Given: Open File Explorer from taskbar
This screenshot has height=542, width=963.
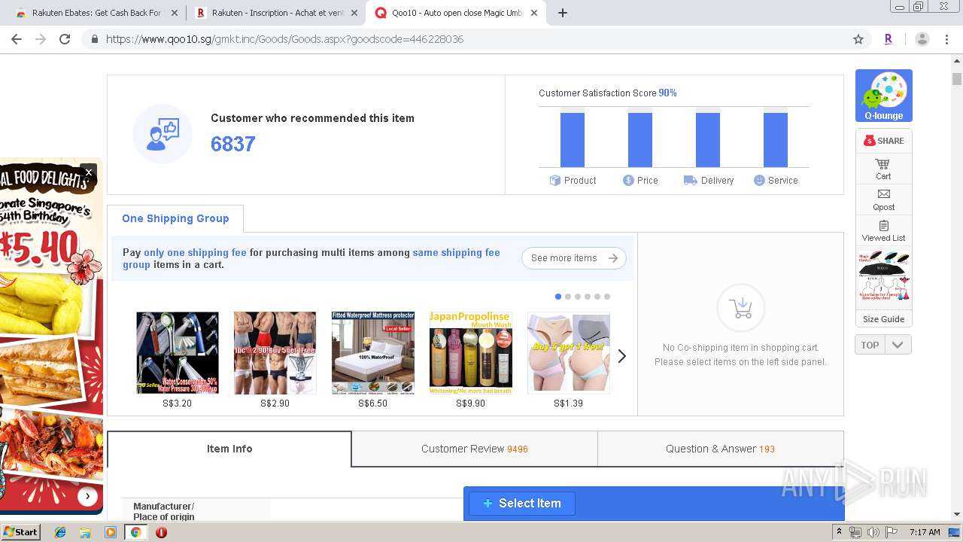Looking at the screenshot, I should (85, 532).
